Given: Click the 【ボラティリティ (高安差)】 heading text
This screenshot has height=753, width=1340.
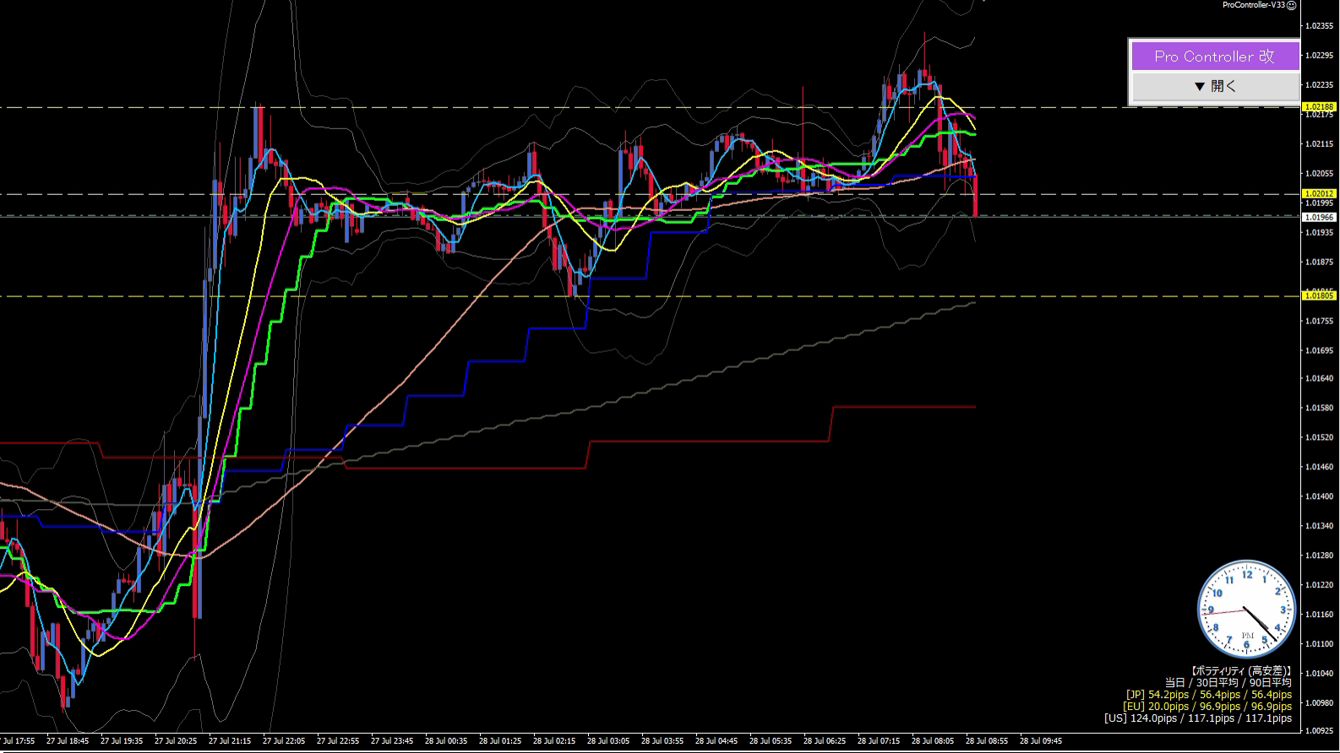Looking at the screenshot, I should pyautogui.click(x=1241, y=671).
